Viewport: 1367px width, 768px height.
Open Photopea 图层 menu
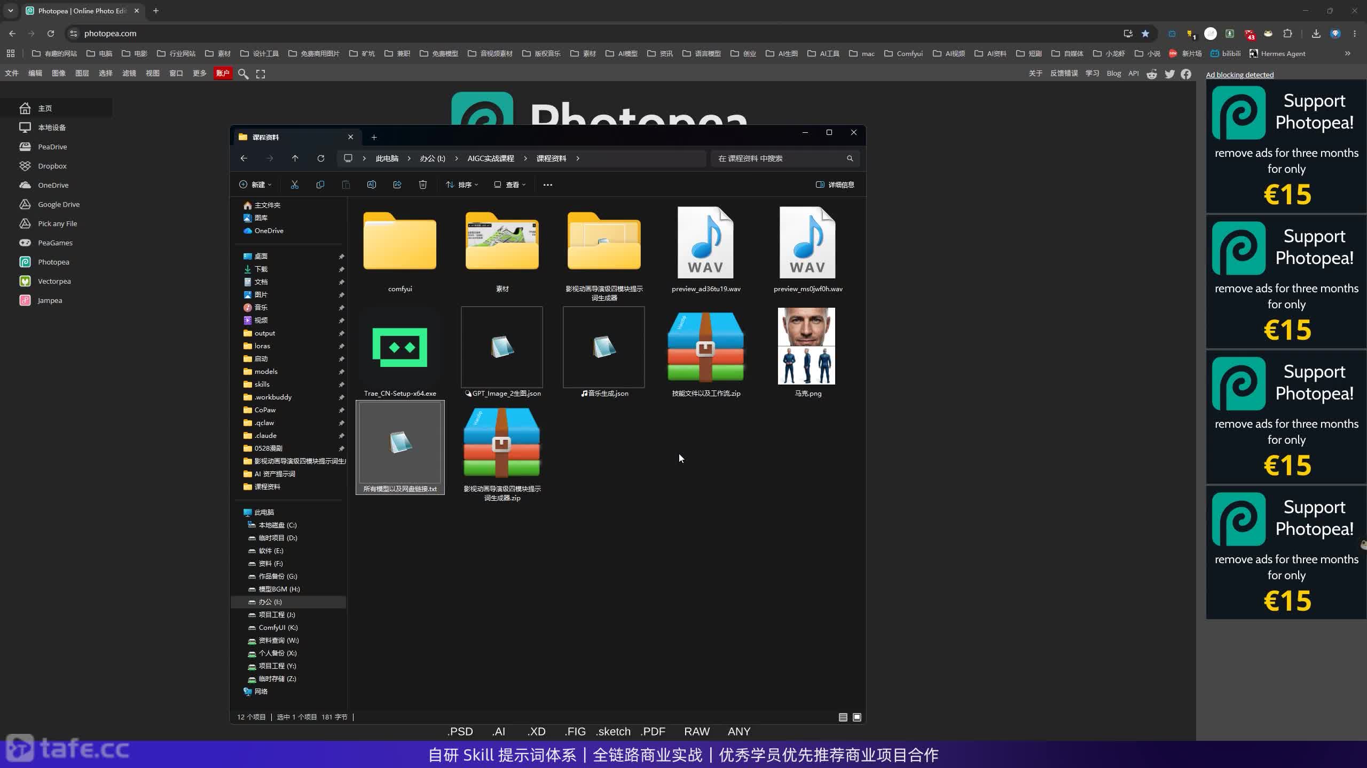click(x=82, y=74)
